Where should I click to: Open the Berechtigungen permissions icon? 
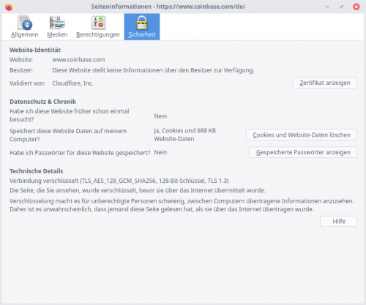click(98, 23)
